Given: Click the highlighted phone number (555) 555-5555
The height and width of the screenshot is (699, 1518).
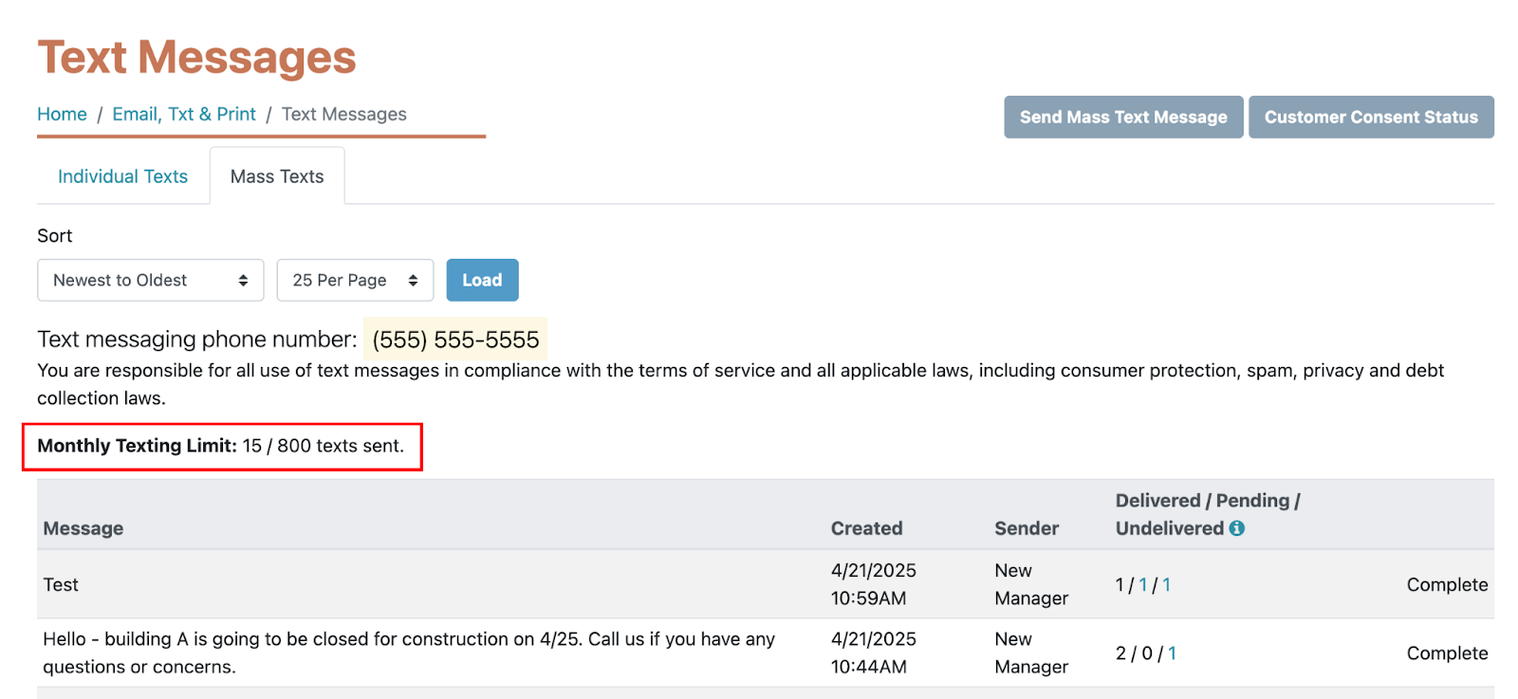Looking at the screenshot, I should (x=455, y=340).
